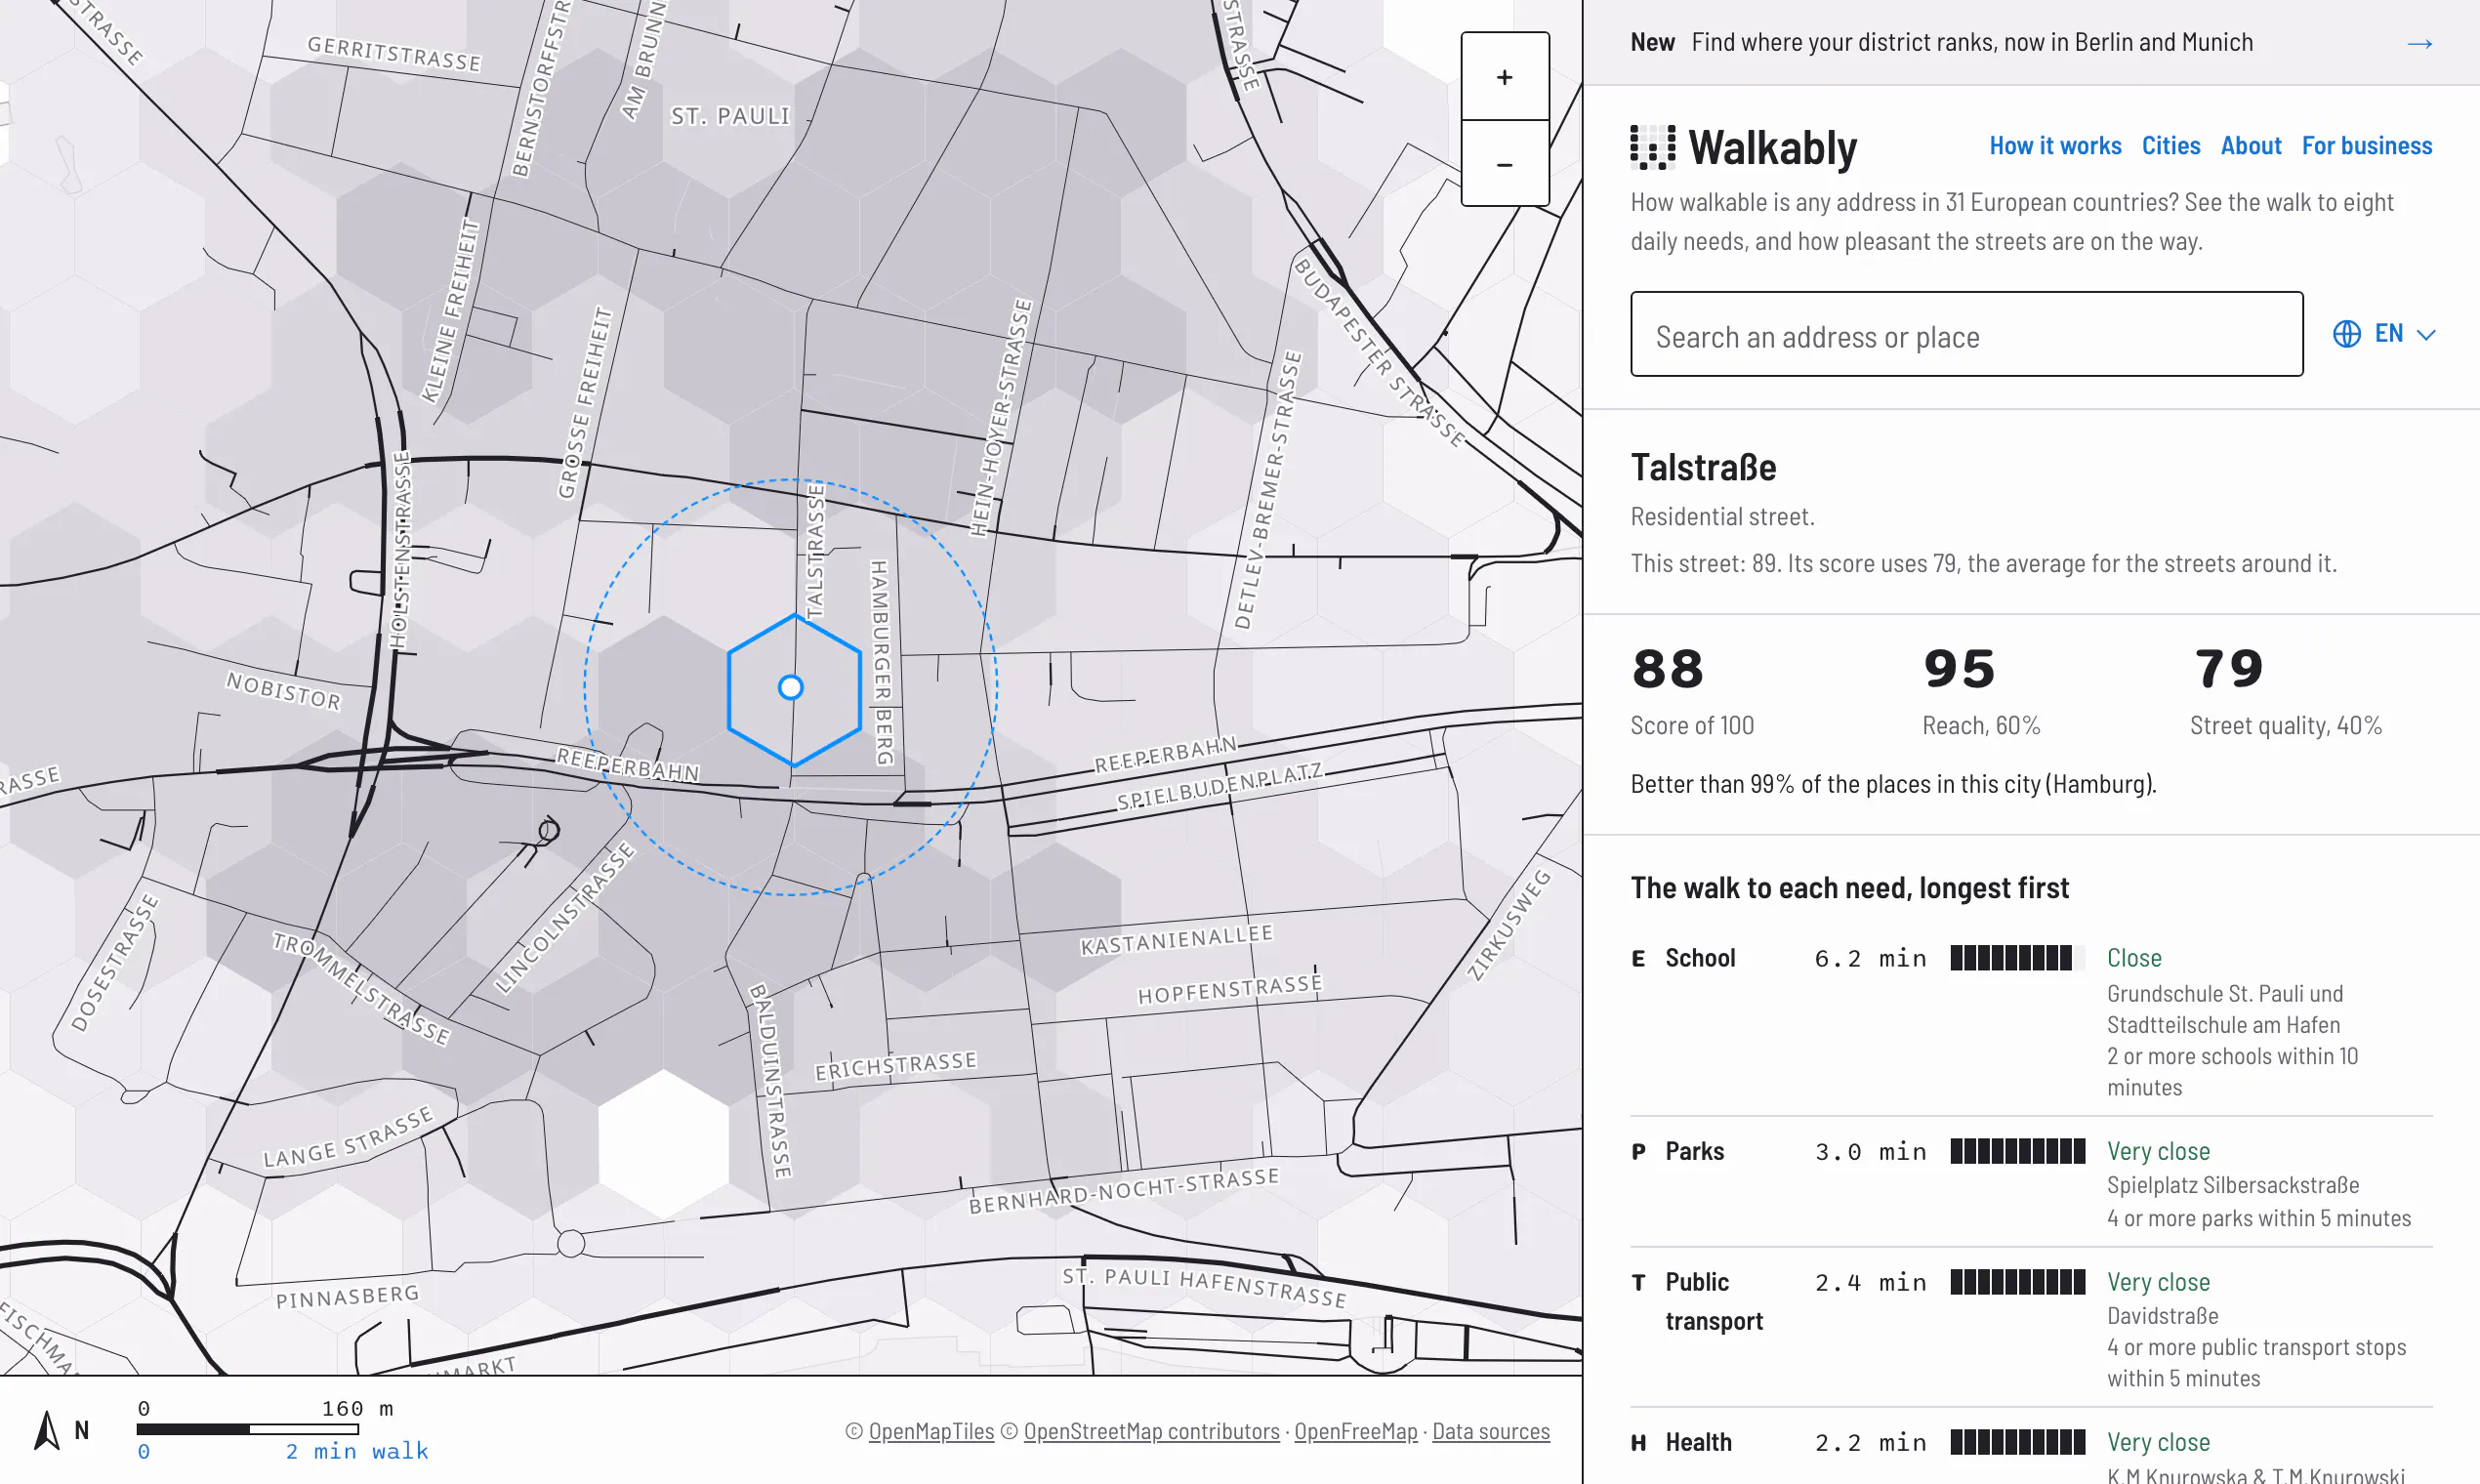Viewport: 2480px width, 1484px height.
Task: Click the ST. PAULI map label
Action: tap(730, 116)
